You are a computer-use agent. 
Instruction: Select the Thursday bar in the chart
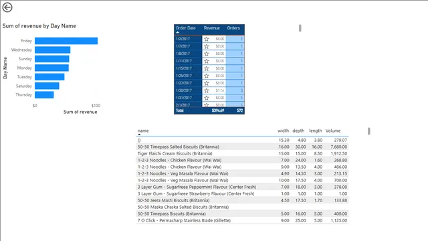44,95
